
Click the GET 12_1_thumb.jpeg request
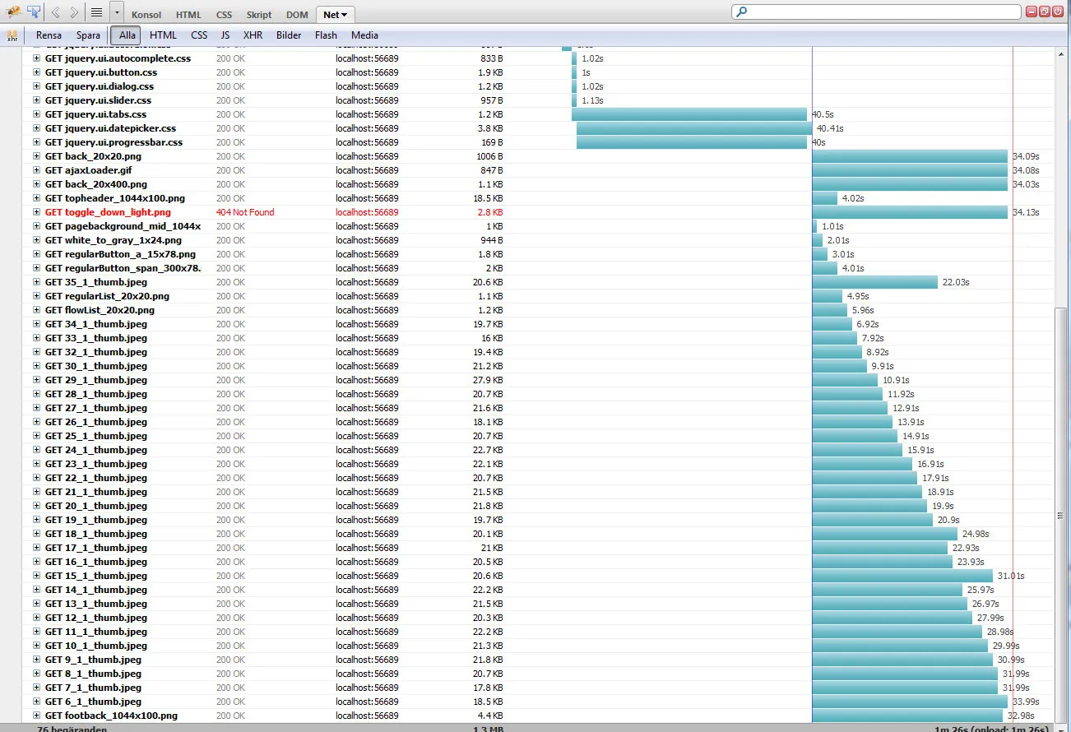(96, 618)
